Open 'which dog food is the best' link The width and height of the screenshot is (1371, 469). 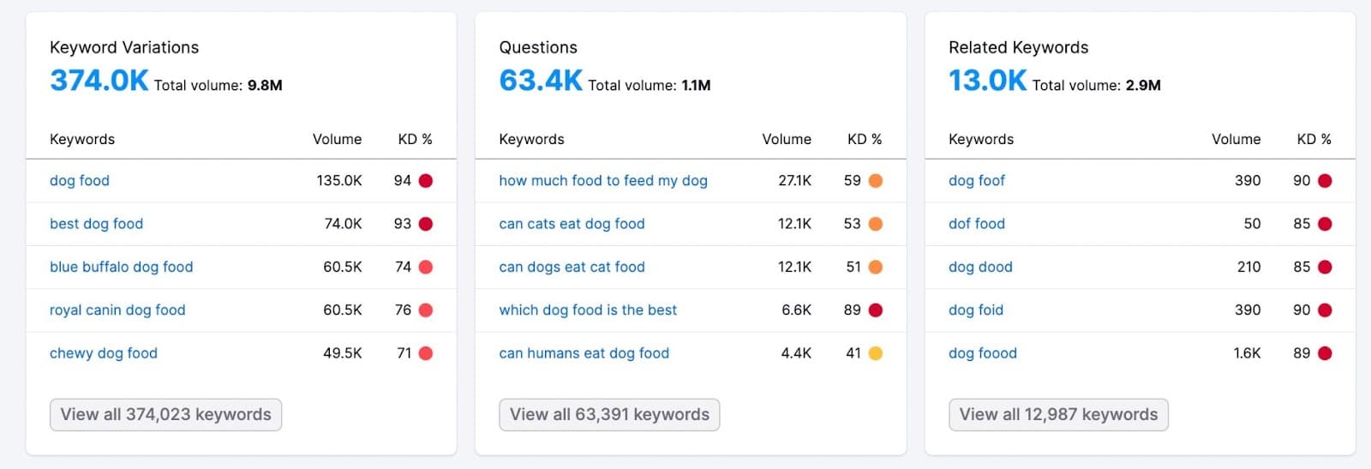tap(588, 310)
